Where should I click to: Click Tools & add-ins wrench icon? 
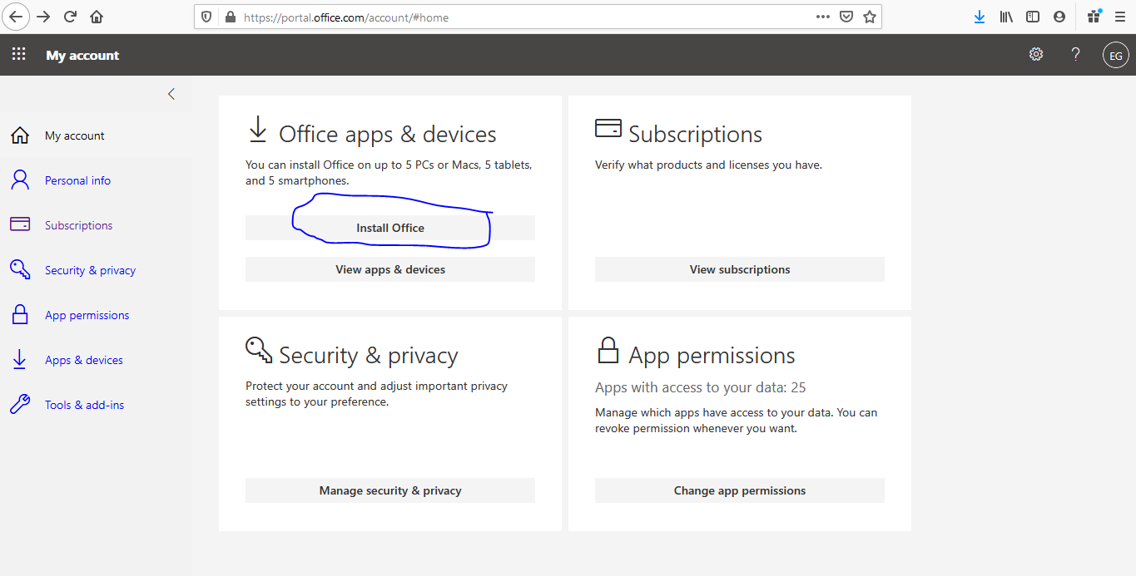pos(20,405)
